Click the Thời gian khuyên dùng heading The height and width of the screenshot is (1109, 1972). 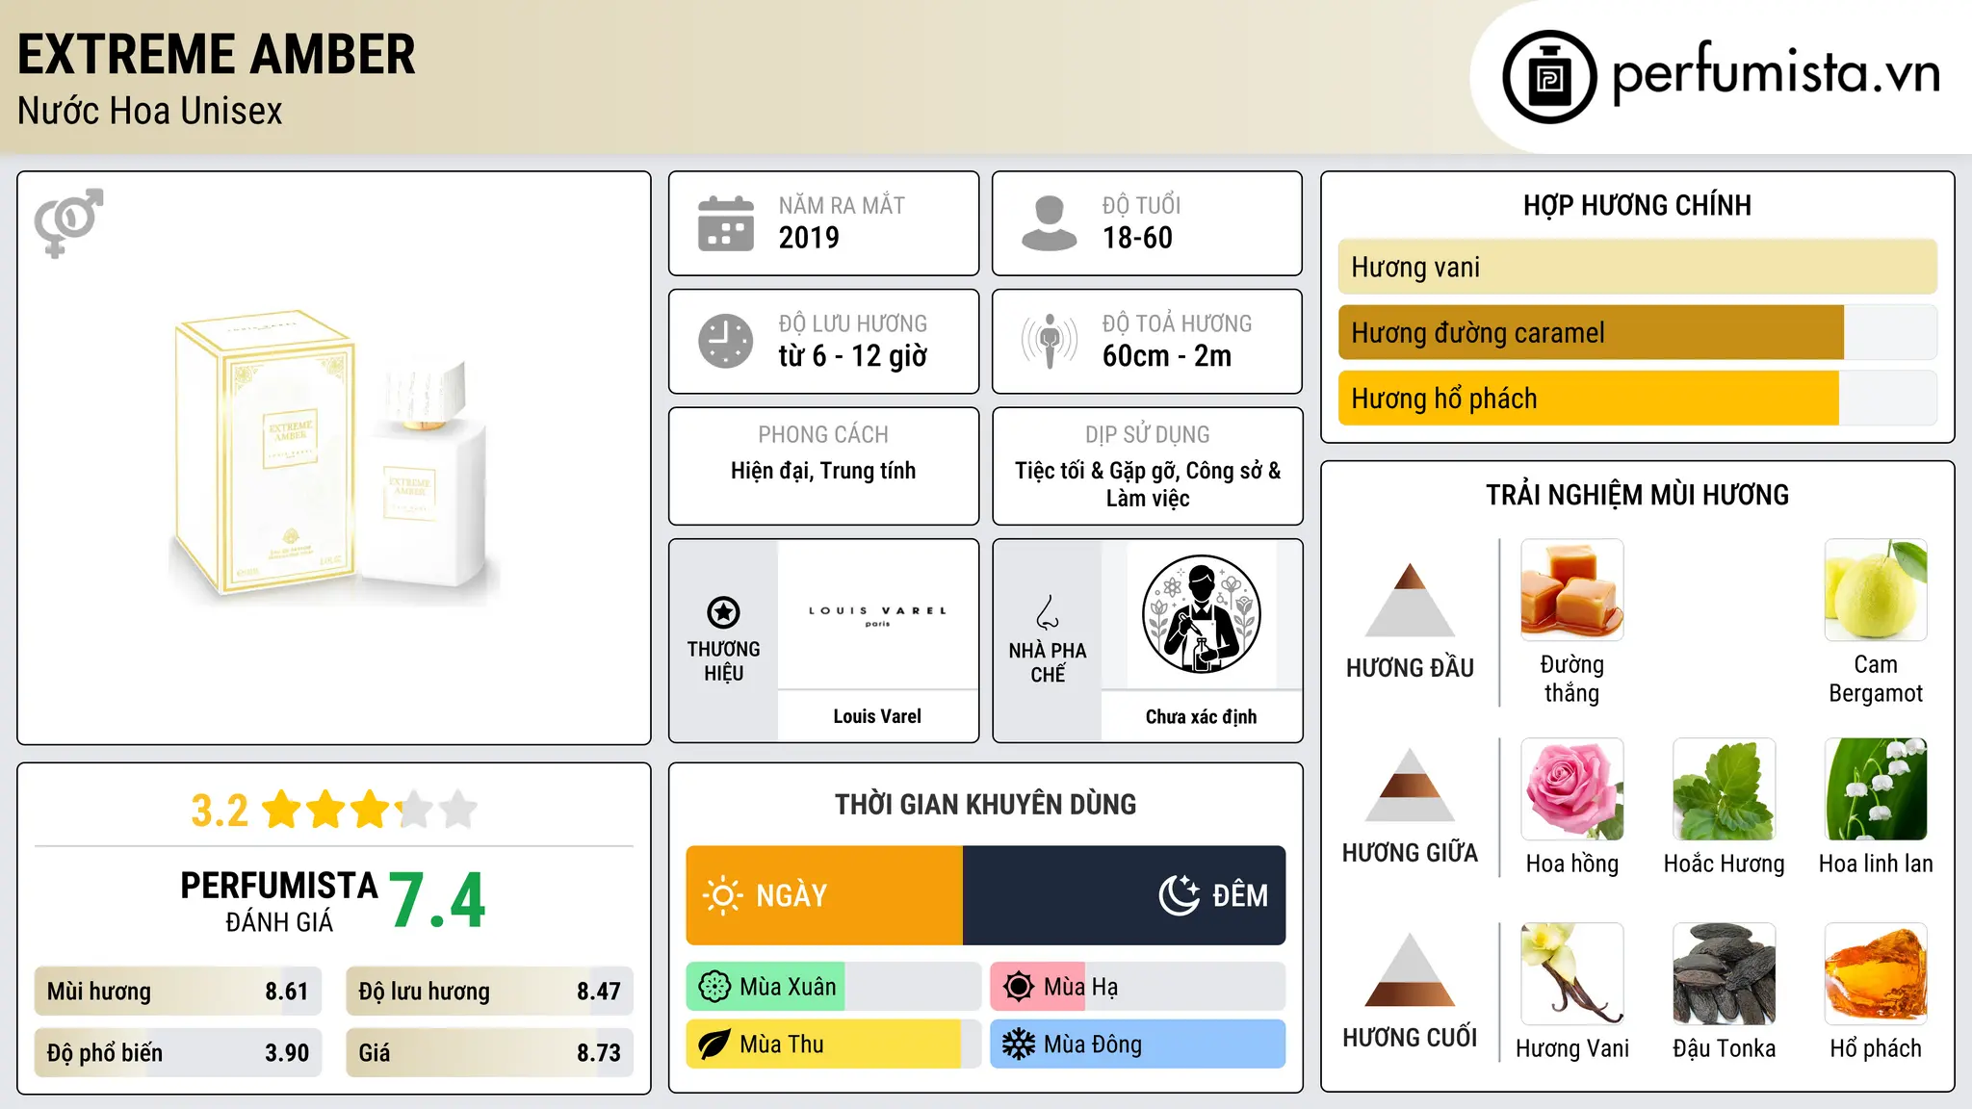(985, 804)
